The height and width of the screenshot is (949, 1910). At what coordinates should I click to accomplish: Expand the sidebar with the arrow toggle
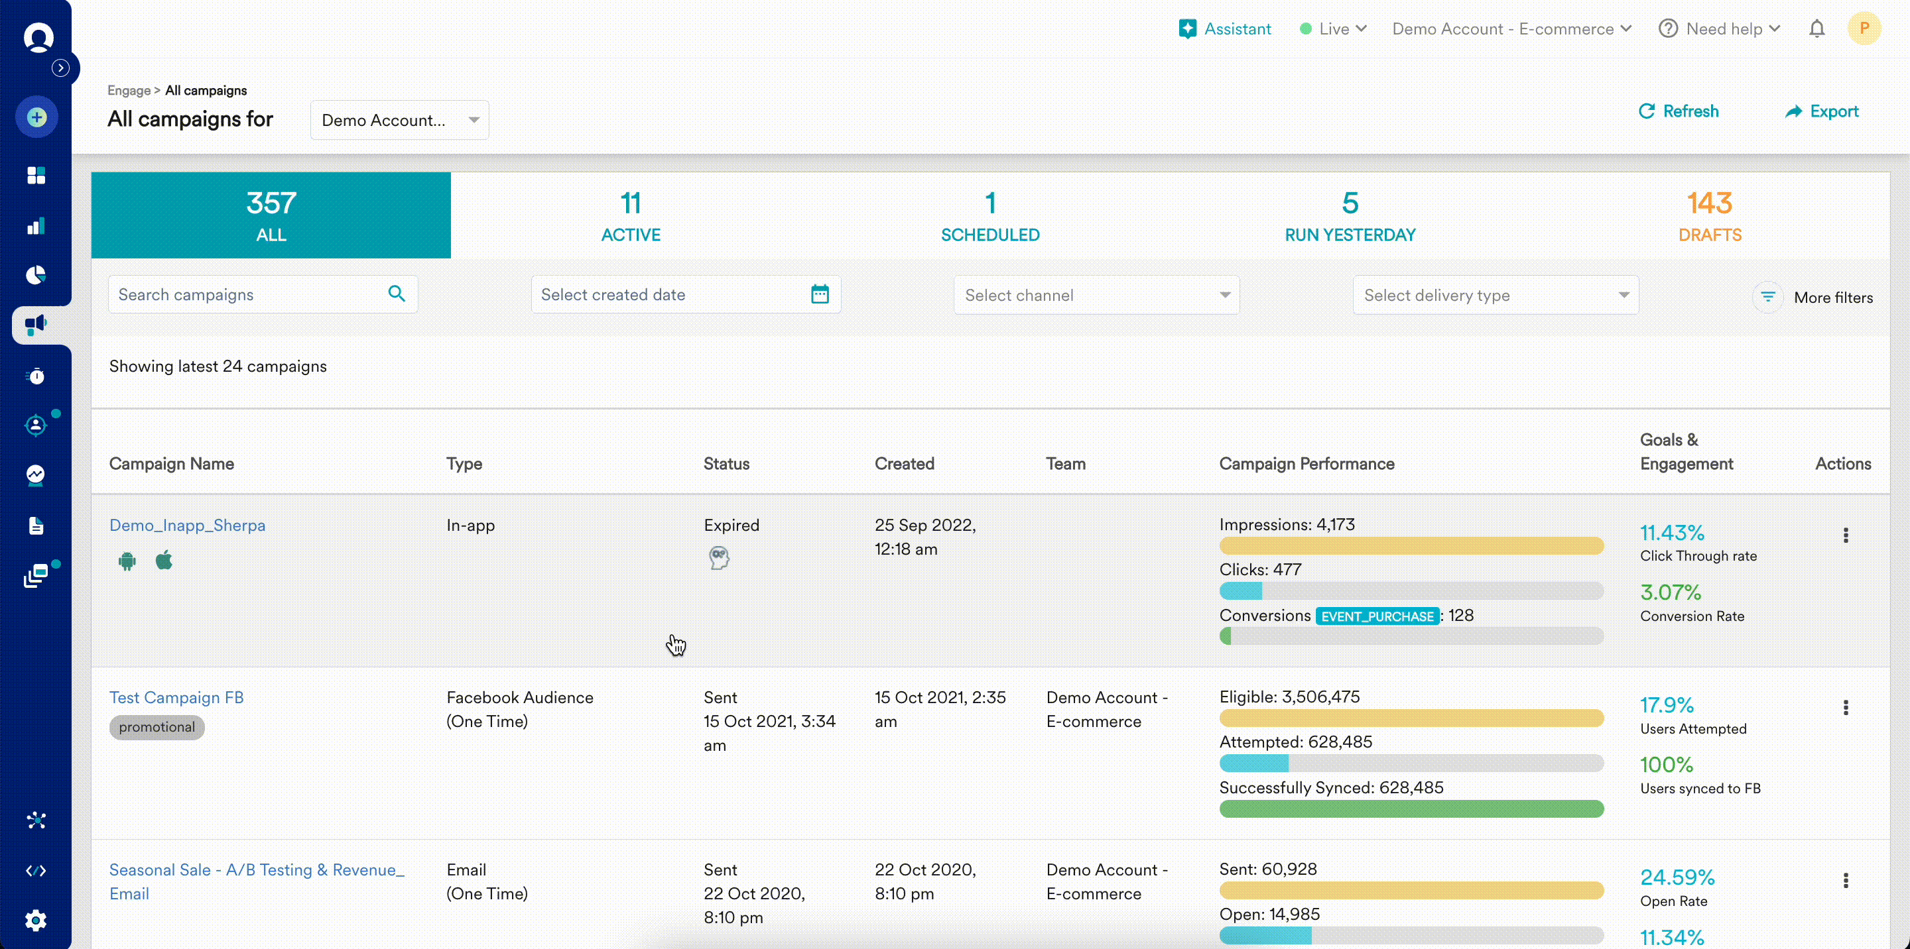click(61, 68)
